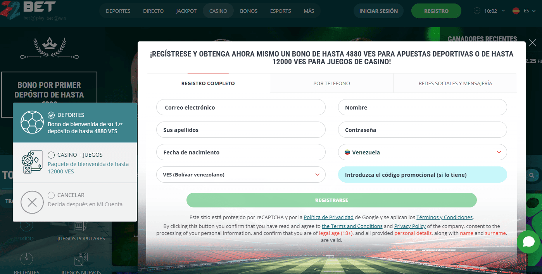The image size is (542, 274).
Task: Click the search magnifier on the right edge
Action: [x=532, y=175]
